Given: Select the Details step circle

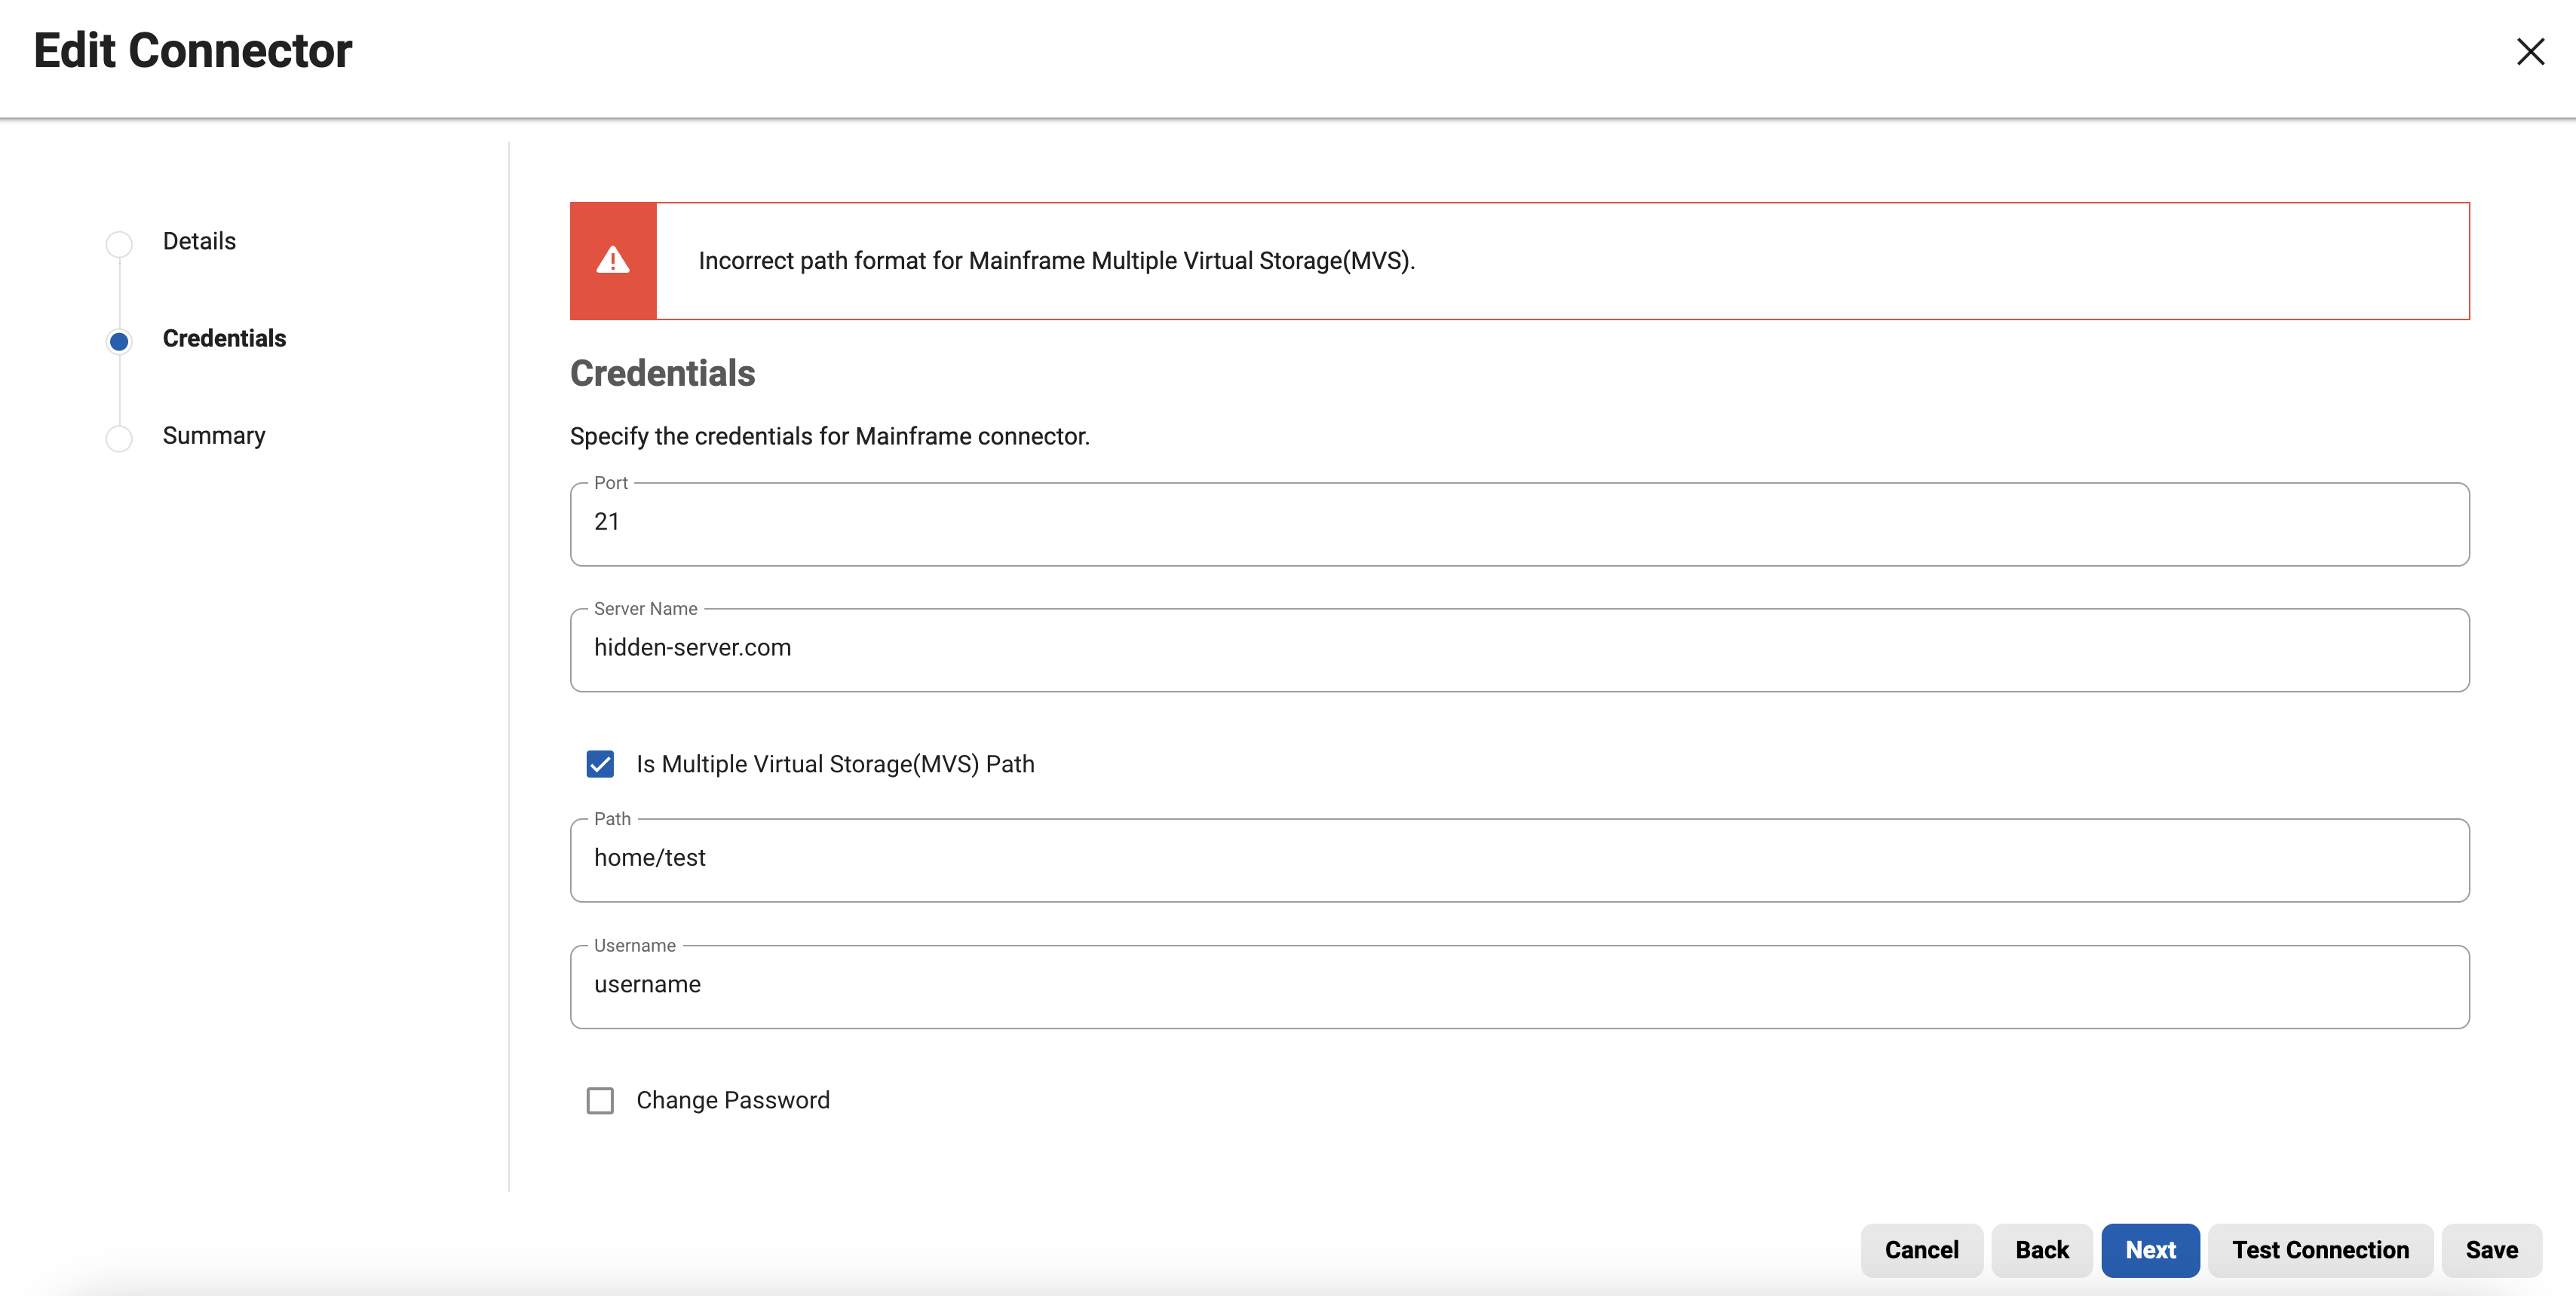Looking at the screenshot, I should 119,243.
